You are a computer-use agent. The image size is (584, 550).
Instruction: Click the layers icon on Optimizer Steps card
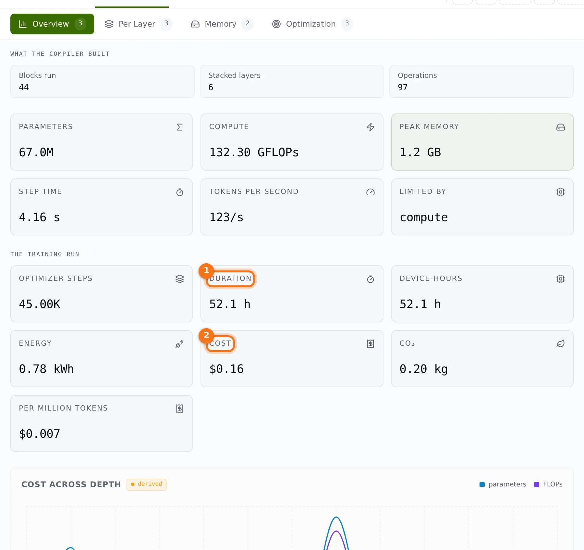180,279
